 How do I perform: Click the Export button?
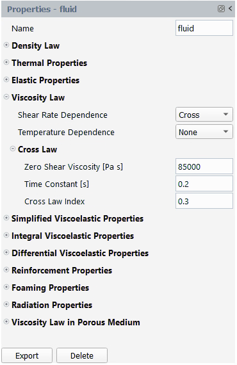pyautogui.click(x=27, y=355)
